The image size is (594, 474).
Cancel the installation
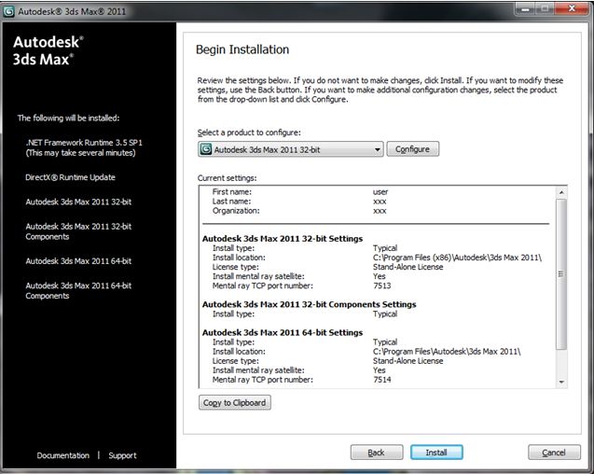click(x=554, y=453)
